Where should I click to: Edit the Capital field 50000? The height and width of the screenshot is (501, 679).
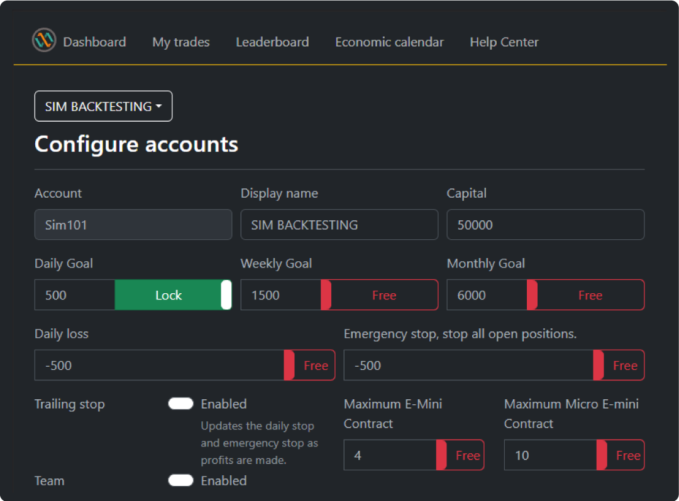[546, 225]
